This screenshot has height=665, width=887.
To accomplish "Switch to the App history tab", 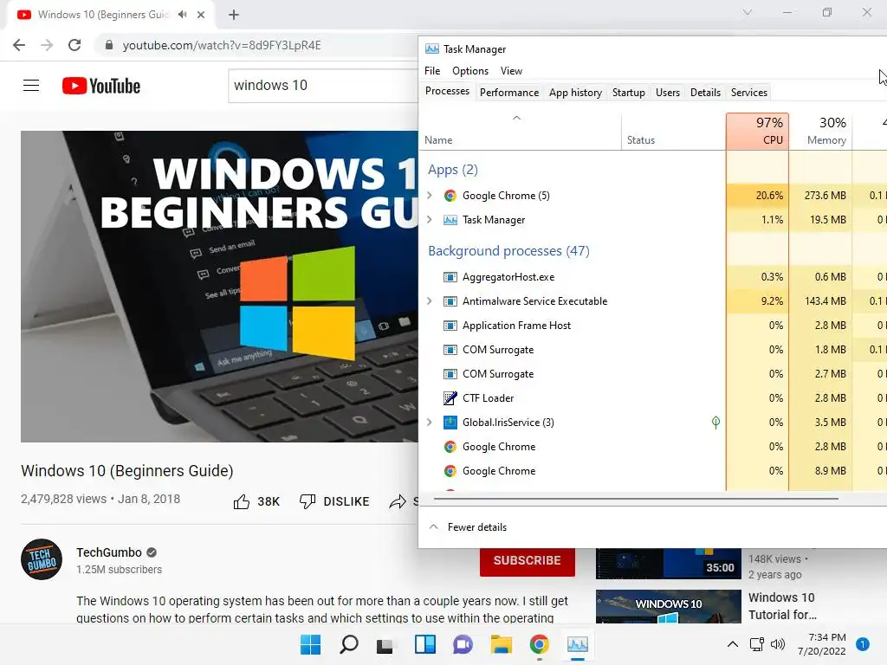I will tap(575, 92).
